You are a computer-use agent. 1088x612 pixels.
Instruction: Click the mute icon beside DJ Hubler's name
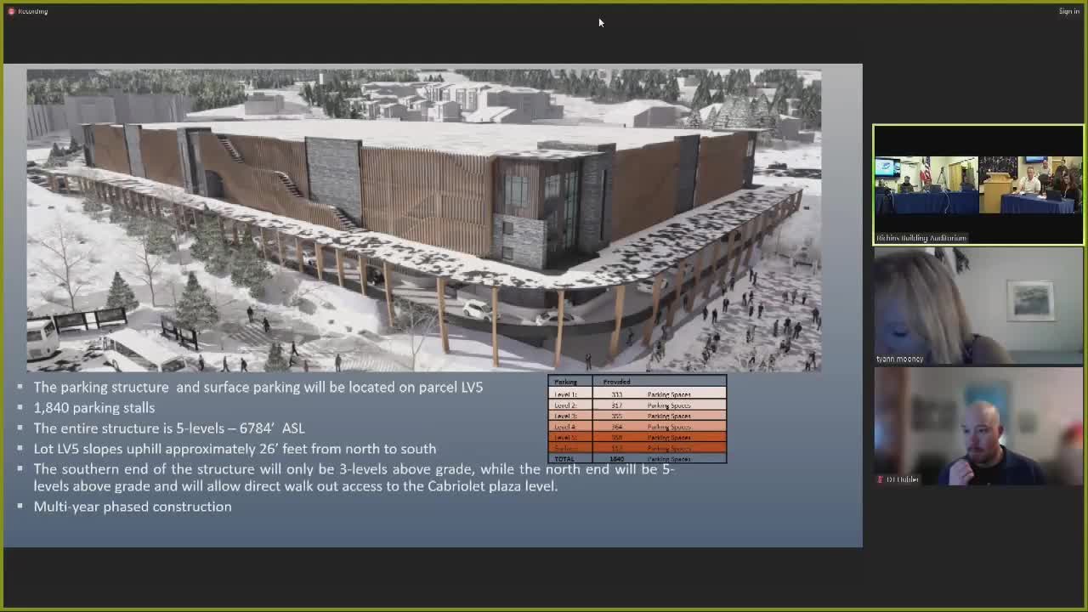[x=879, y=479]
